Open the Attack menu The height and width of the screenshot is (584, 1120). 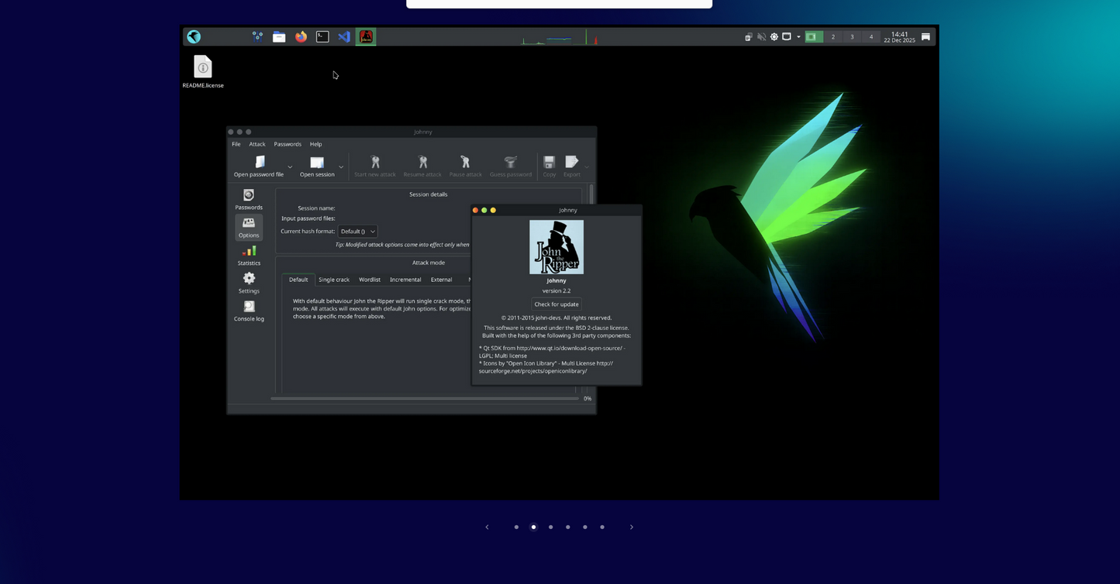(x=257, y=144)
